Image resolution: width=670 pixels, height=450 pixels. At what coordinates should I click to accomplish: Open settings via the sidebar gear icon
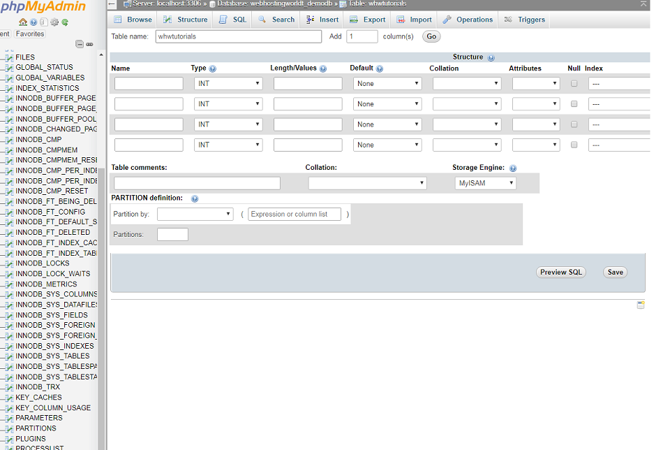[x=54, y=22]
